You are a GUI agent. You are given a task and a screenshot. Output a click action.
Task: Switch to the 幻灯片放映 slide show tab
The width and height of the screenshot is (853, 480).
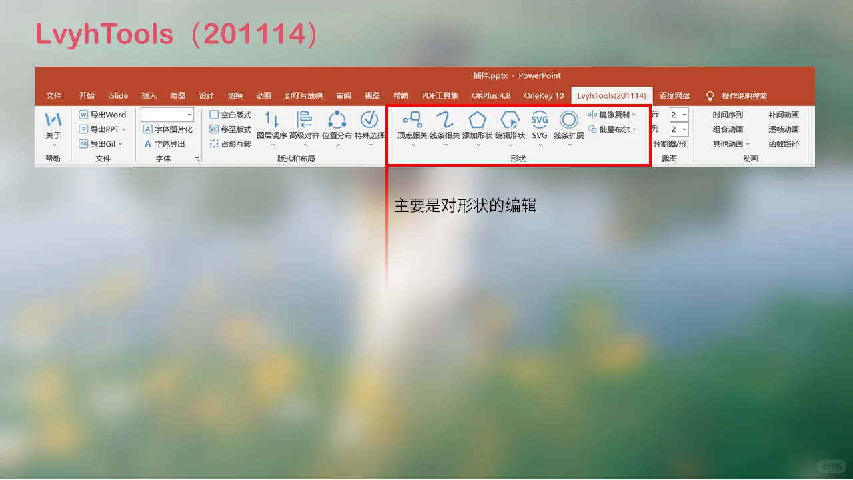tap(304, 96)
